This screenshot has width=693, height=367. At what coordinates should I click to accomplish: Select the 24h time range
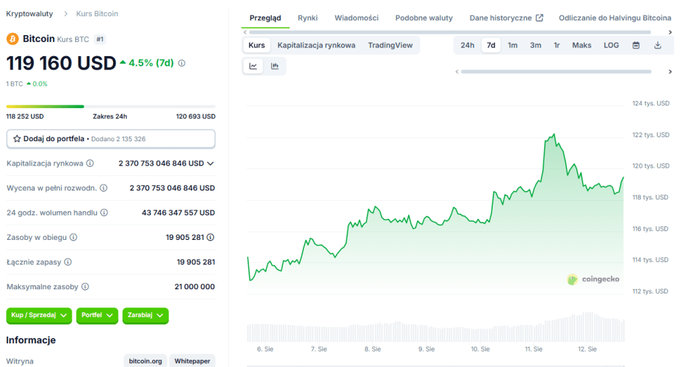(x=468, y=45)
